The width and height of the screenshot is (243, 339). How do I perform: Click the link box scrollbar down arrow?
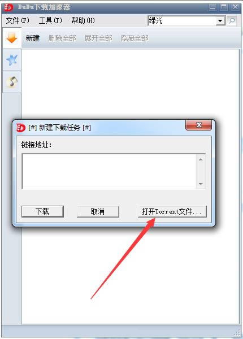pyautogui.click(x=201, y=184)
